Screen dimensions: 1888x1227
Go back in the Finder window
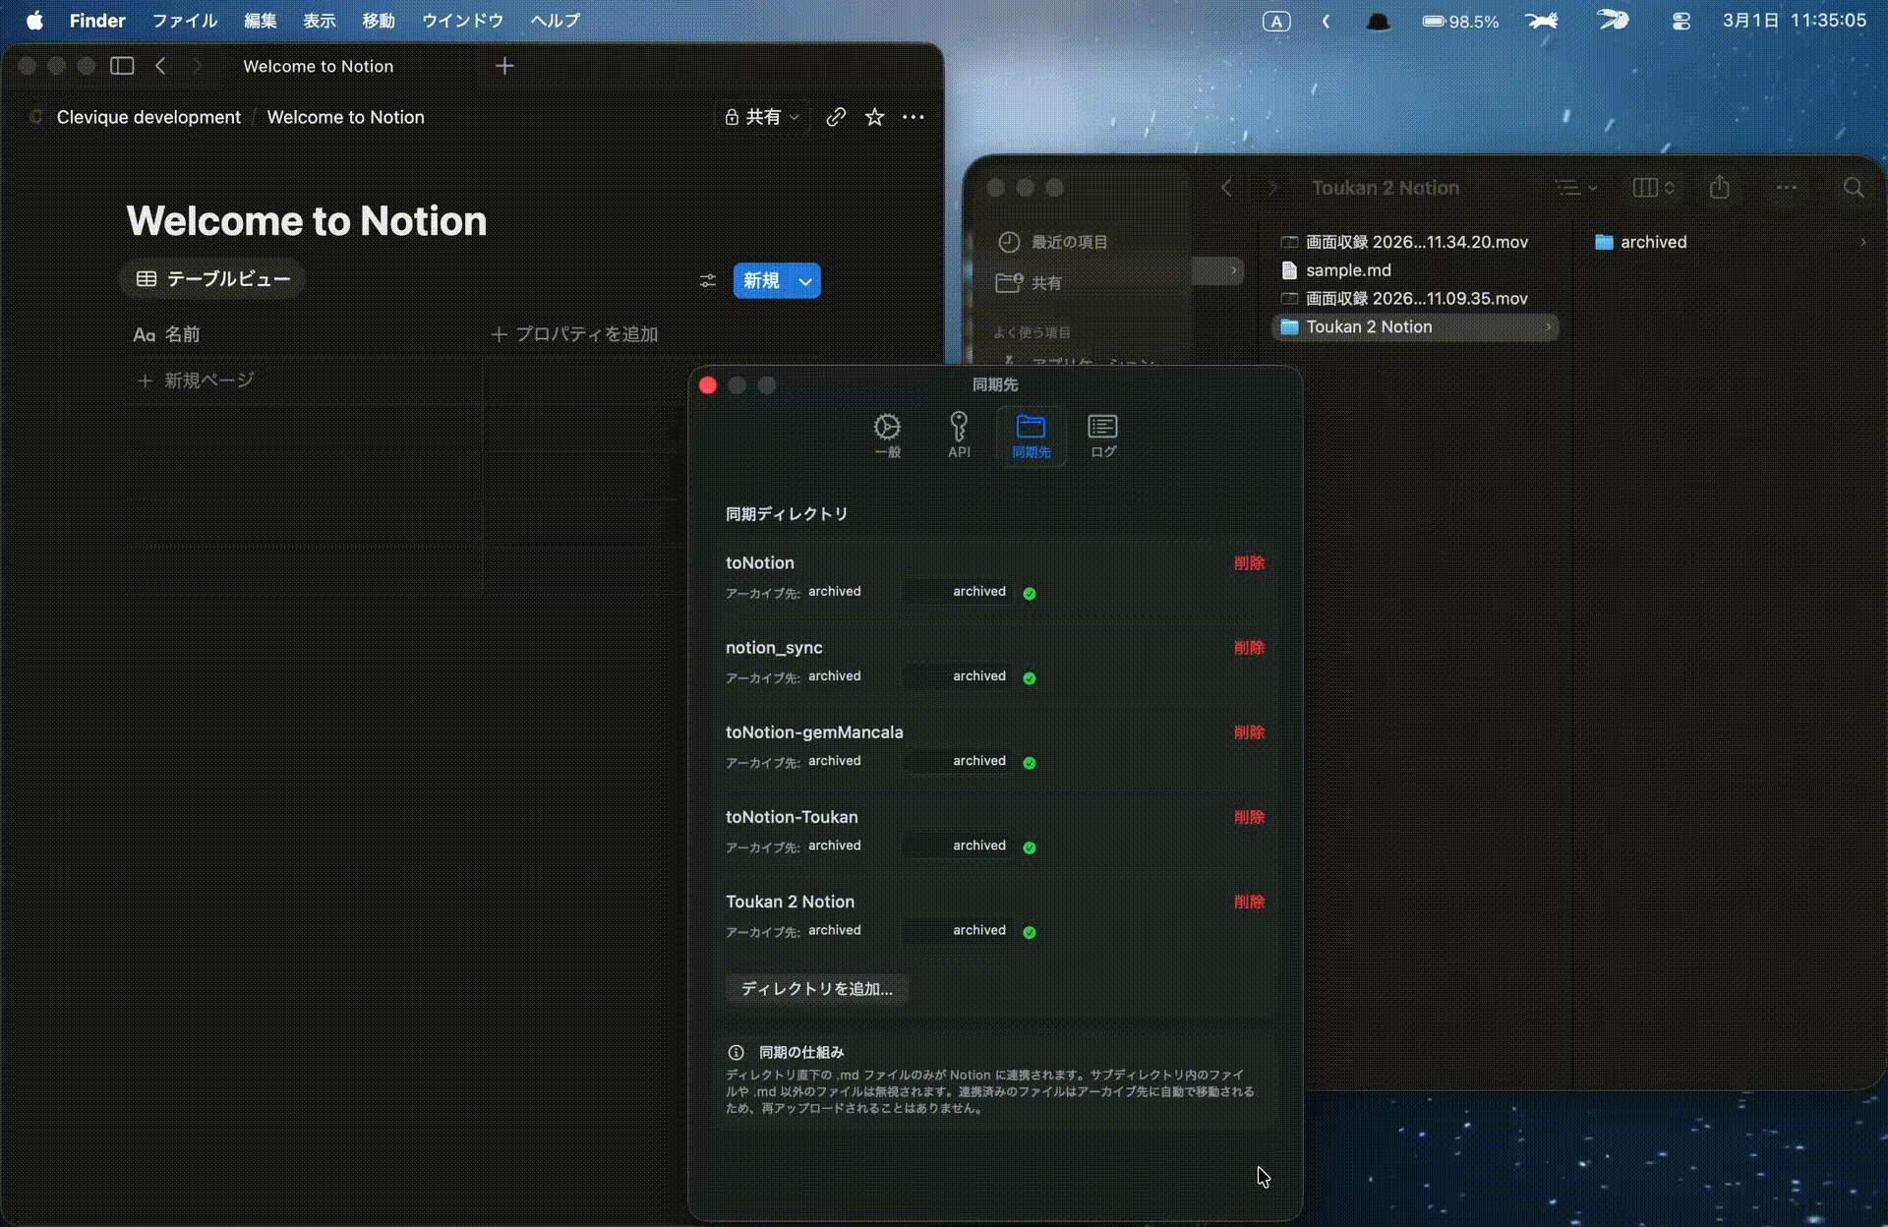1226,188
